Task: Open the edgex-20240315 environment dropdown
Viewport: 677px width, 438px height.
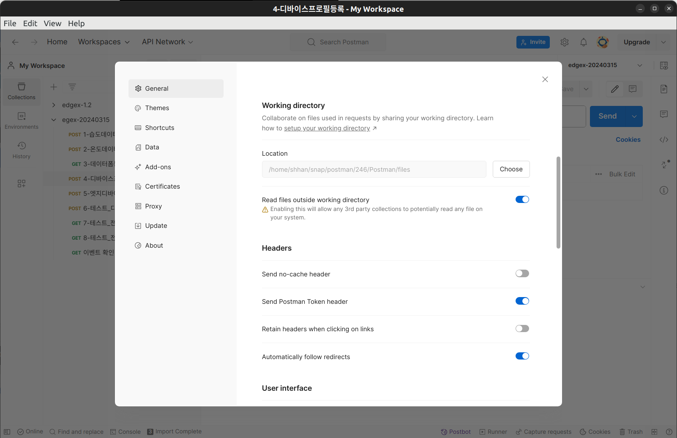Action: [604, 65]
